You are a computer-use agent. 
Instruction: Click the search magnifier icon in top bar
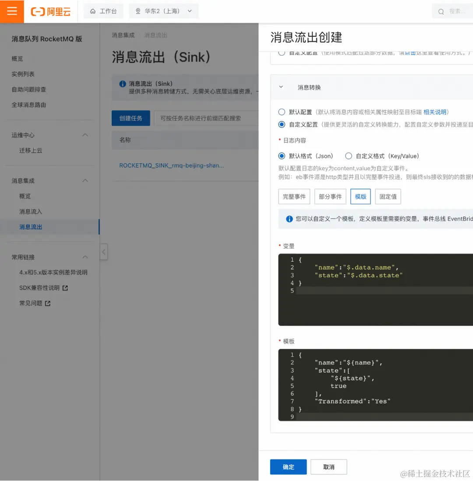441,11
